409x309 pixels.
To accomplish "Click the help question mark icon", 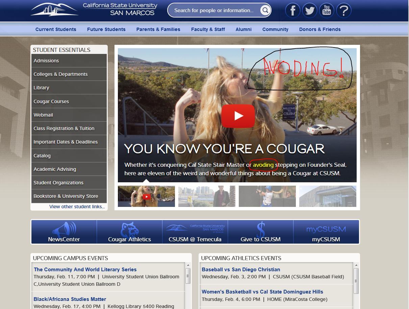I will coord(343,10).
